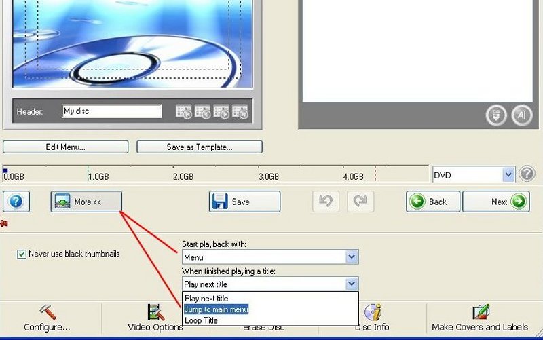Click the round 'A' text button
543x340 pixels.
[x=521, y=115]
